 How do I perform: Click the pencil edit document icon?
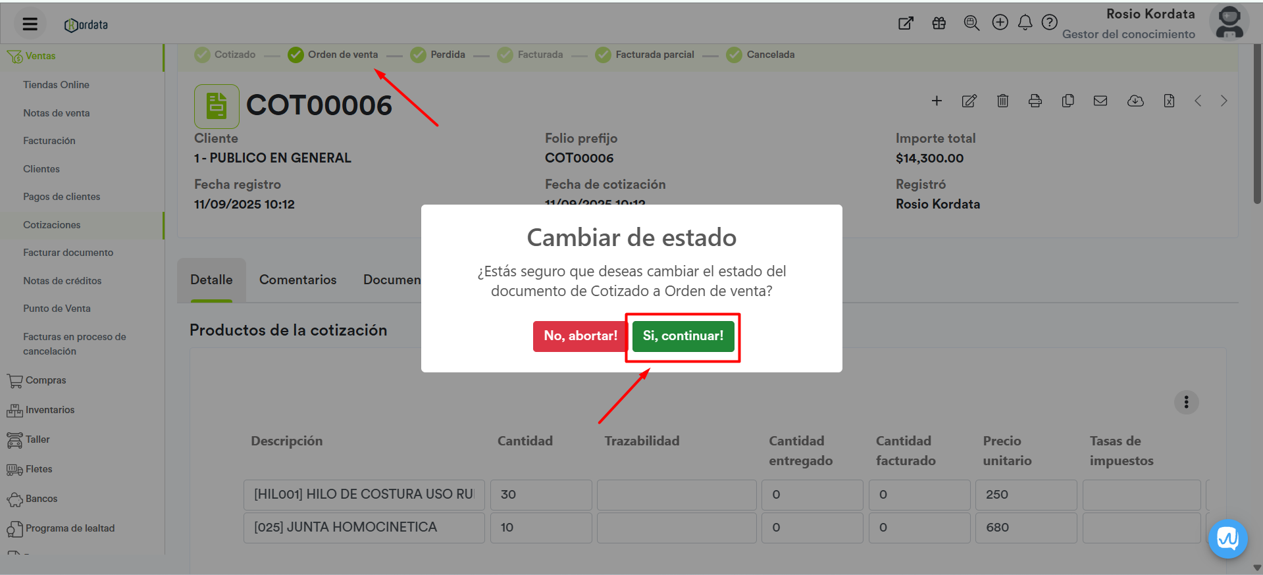point(969,101)
